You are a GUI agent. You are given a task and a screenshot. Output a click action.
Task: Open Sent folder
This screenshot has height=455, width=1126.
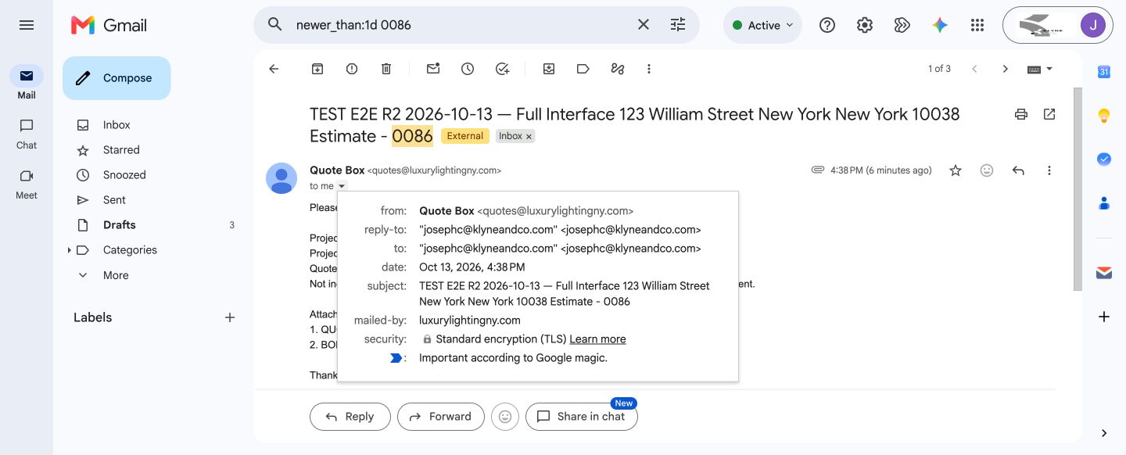(x=114, y=200)
